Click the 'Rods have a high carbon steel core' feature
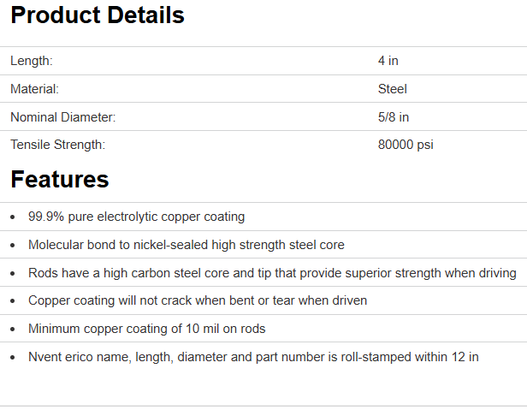 click(x=272, y=273)
